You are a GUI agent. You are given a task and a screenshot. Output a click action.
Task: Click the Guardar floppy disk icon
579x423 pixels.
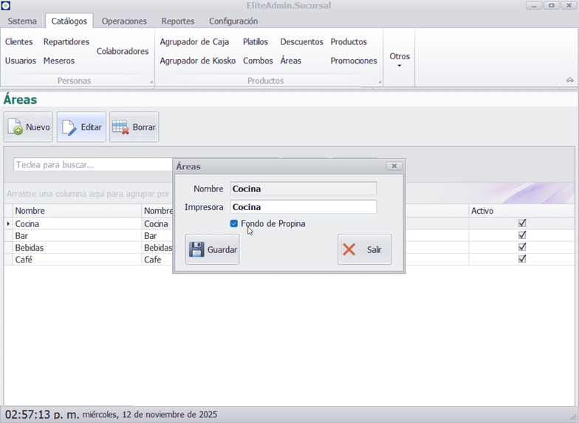pos(196,249)
